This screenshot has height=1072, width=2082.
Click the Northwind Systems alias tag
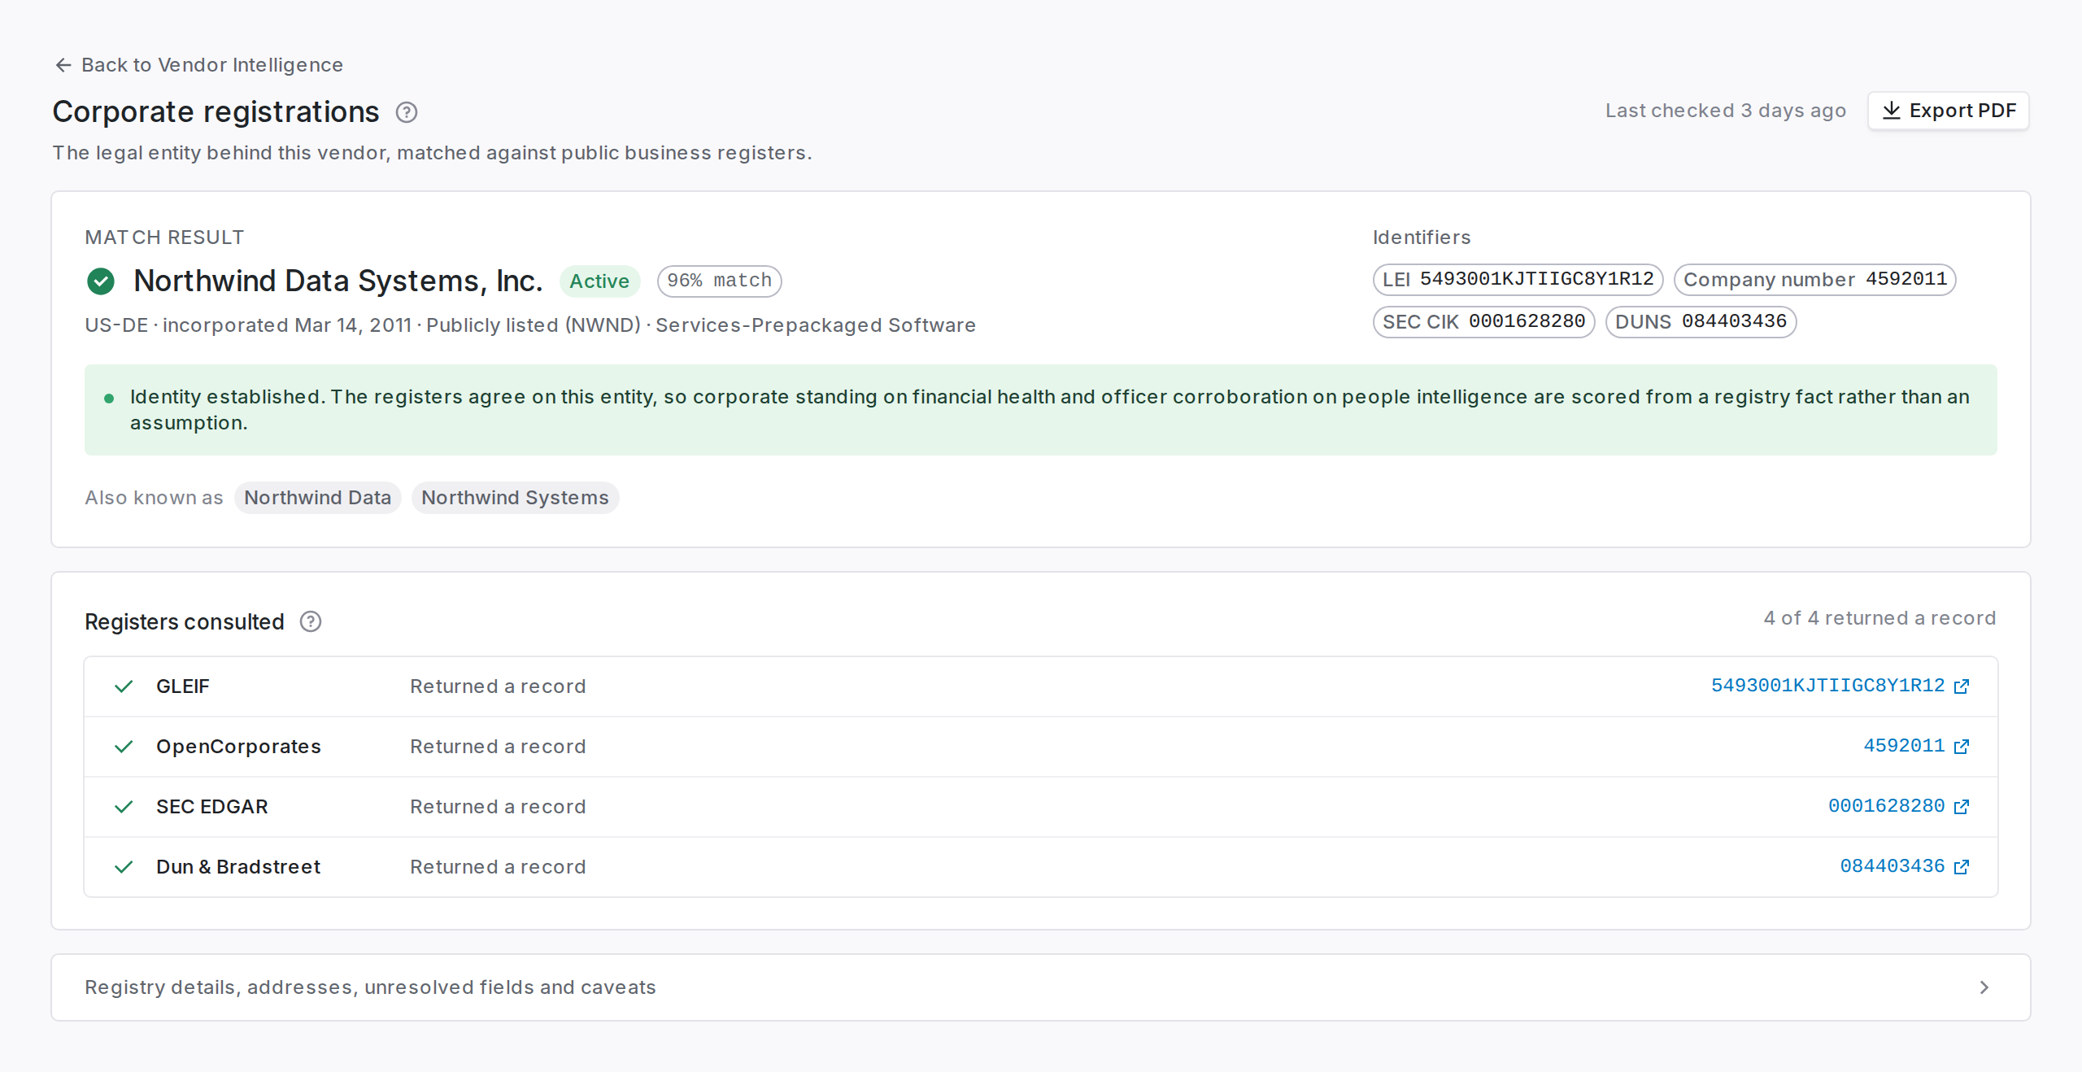click(515, 498)
